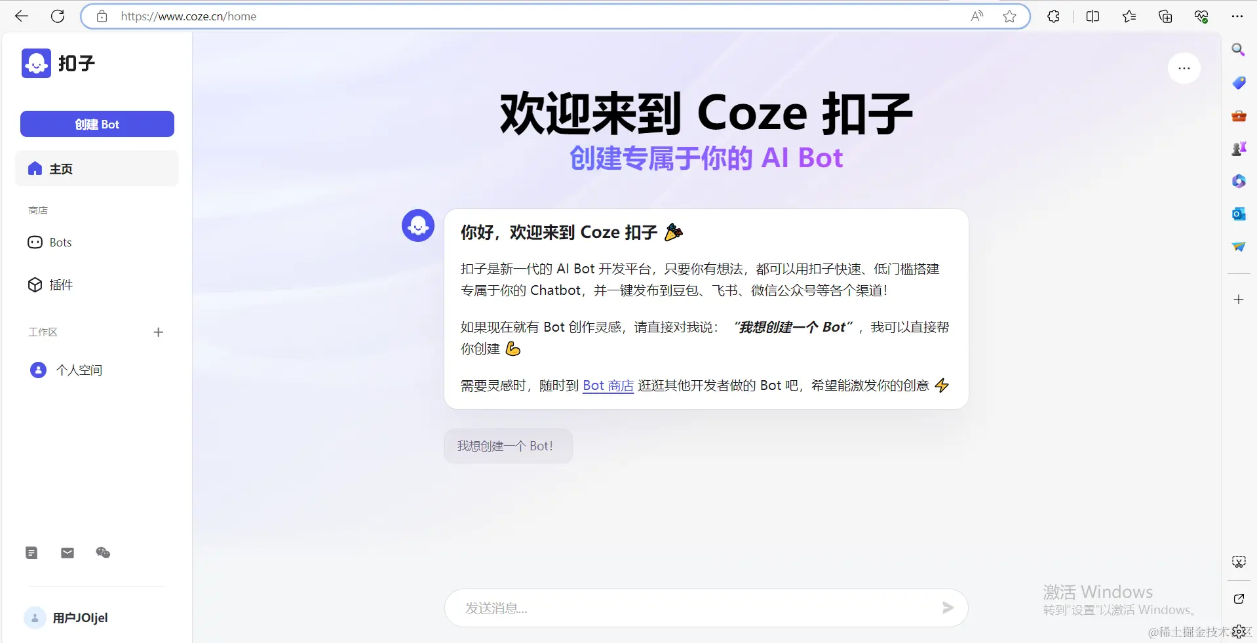Follow the Bot 商店 hyperlink
Viewport: 1257px width, 643px height.
coord(608,385)
